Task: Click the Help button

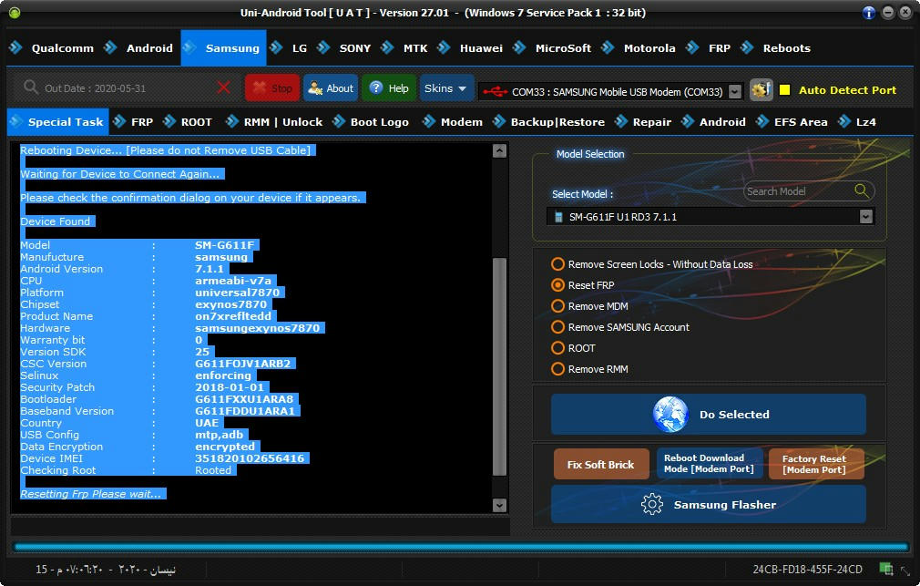Action: pos(389,88)
